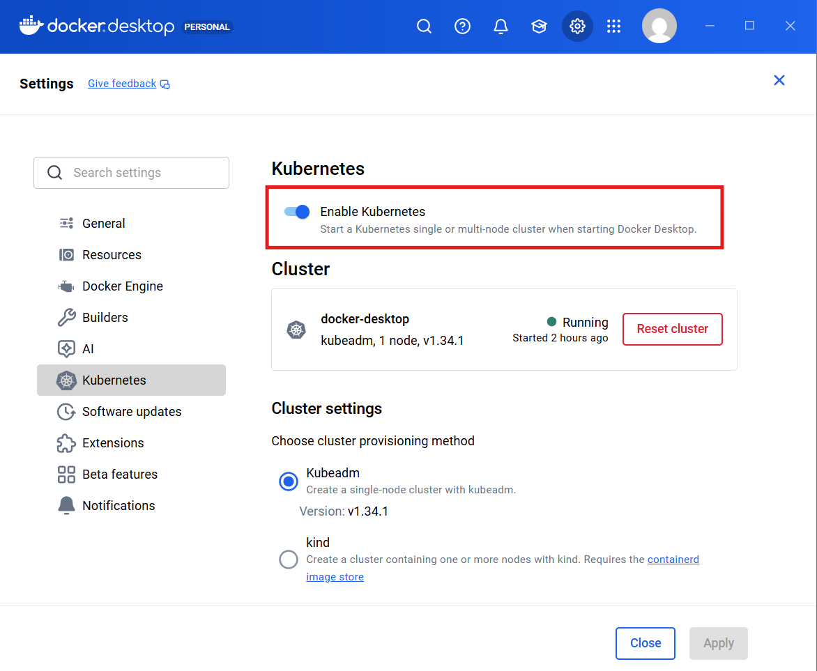
Task: Click the AI sparkle icon in sidebar
Action: pyautogui.click(x=66, y=348)
